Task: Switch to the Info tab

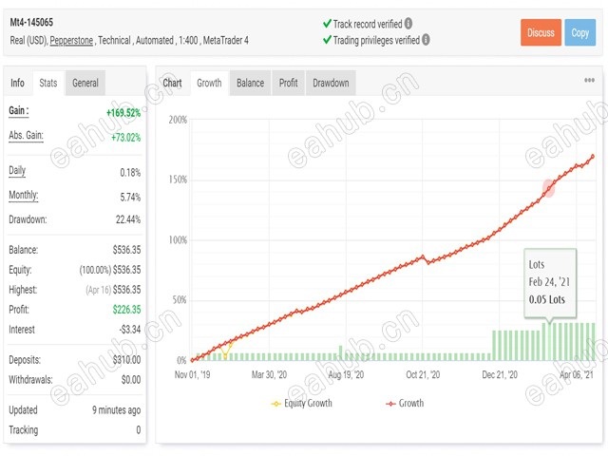Action: [17, 83]
